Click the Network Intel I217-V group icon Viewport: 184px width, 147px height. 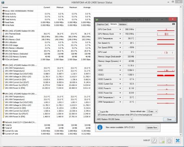[x=3, y=122]
